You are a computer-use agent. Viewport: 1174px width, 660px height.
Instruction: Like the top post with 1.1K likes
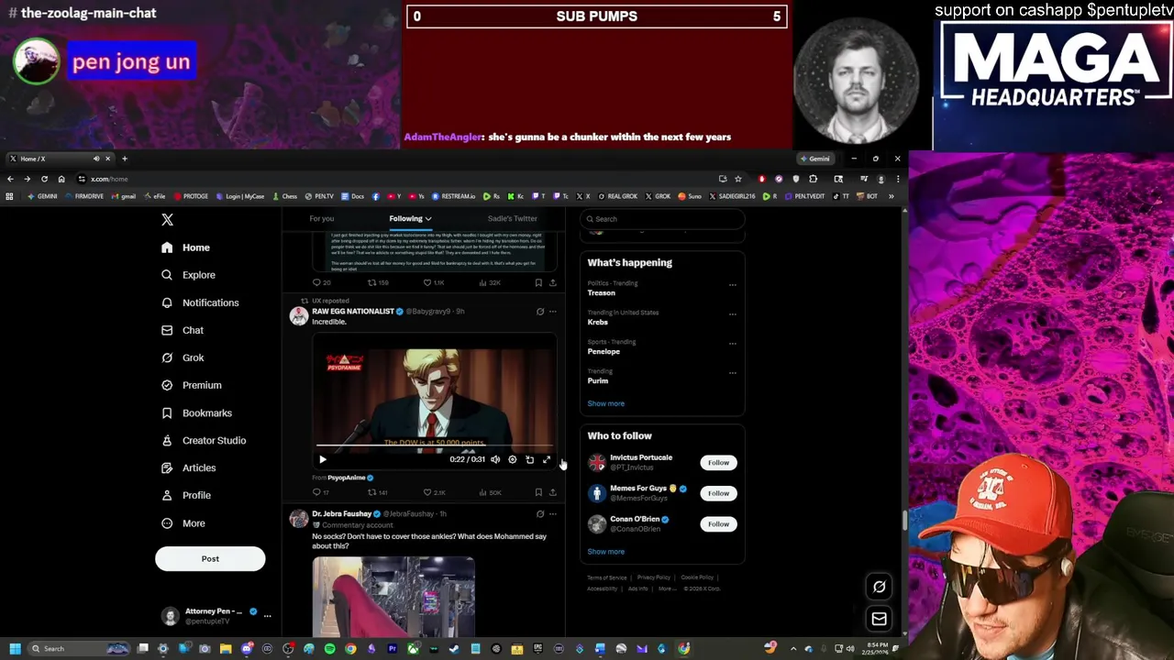[x=433, y=283]
